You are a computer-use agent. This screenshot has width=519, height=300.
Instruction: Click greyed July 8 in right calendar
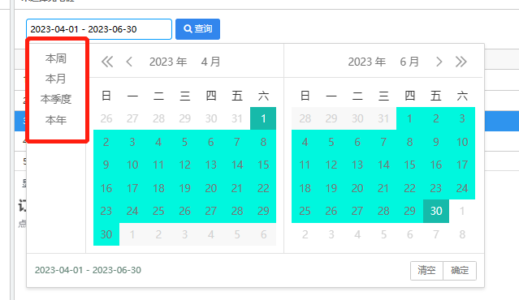[462, 234]
